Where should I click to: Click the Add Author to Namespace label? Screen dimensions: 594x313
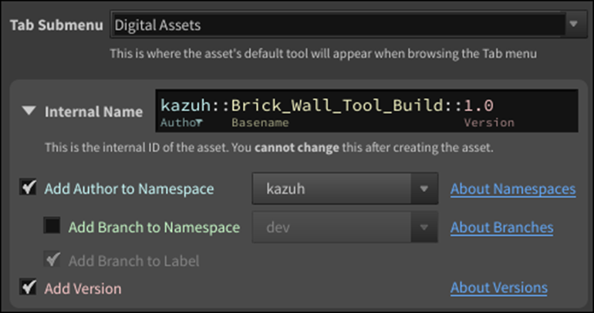[129, 189]
